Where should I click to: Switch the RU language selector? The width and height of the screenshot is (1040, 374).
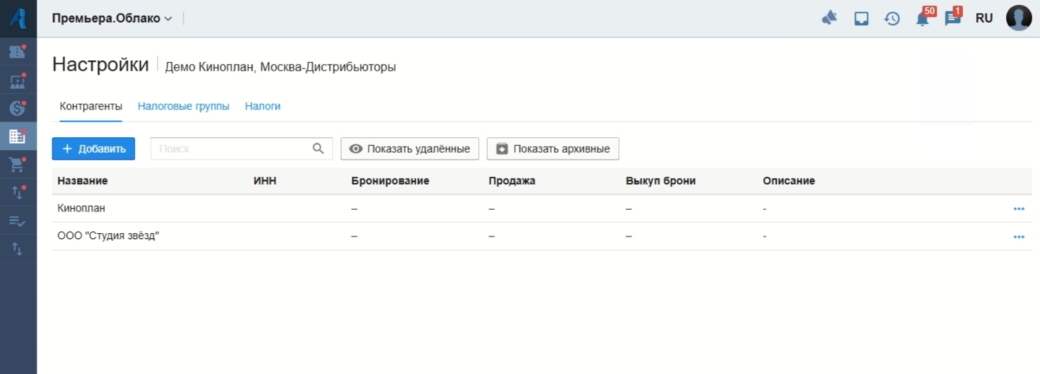click(x=984, y=18)
